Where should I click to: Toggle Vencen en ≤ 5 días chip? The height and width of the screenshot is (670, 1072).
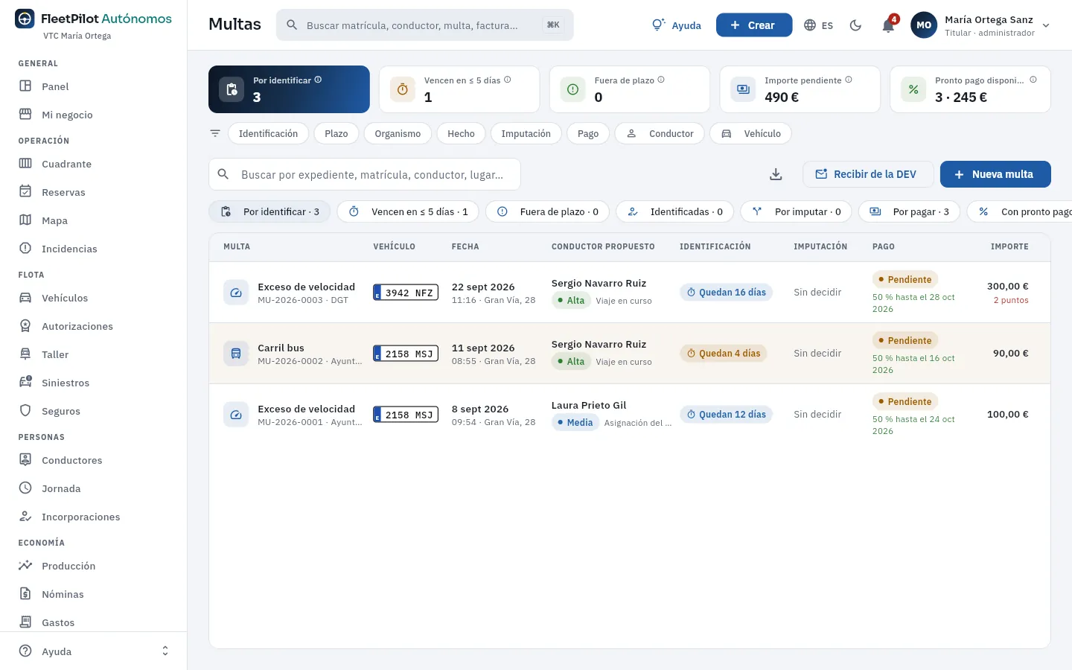[409, 211]
